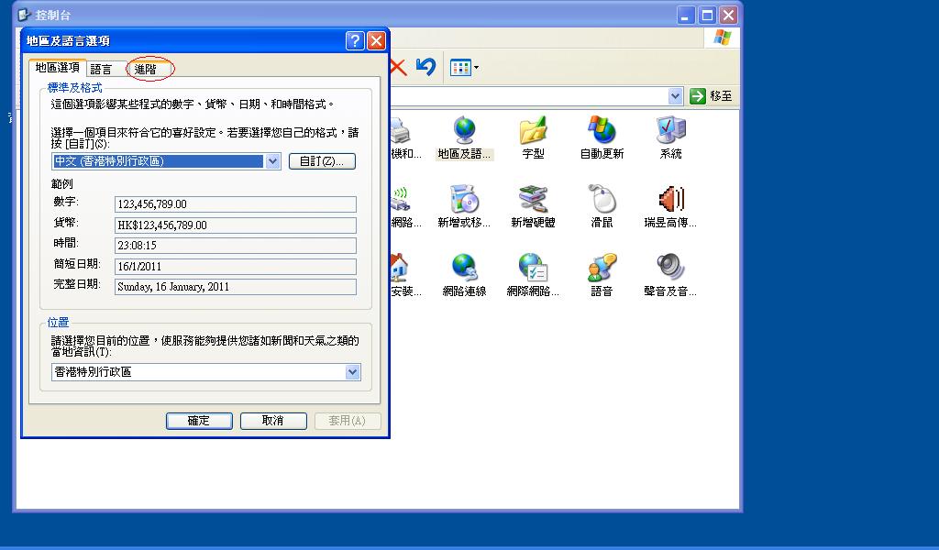Viewport: 939px width, 550px height.
Task: Expand the 中文 (香港特別行政區) format dropdown
Action: tap(272, 161)
